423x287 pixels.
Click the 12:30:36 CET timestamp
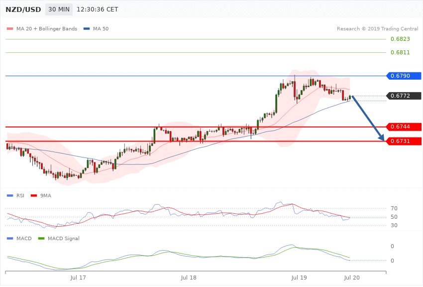coord(98,9)
